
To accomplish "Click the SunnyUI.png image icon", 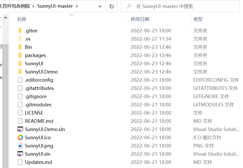I will click(x=20, y=146).
